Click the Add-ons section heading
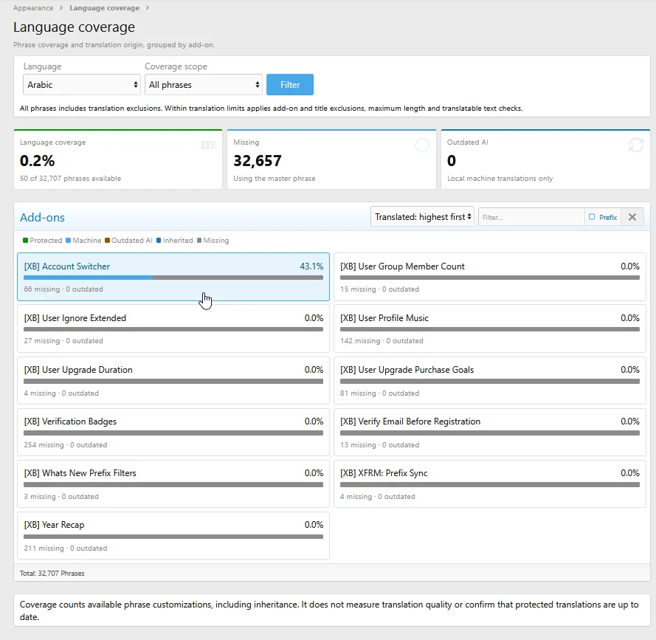 [x=42, y=217]
